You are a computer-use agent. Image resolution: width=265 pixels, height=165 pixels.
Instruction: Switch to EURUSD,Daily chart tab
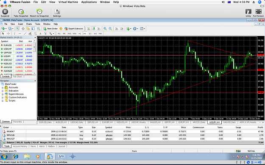(x=45, y=122)
